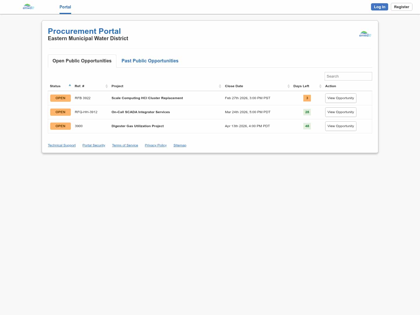Sort by Project column arrows
This screenshot has width=420, height=315.
coord(220,86)
